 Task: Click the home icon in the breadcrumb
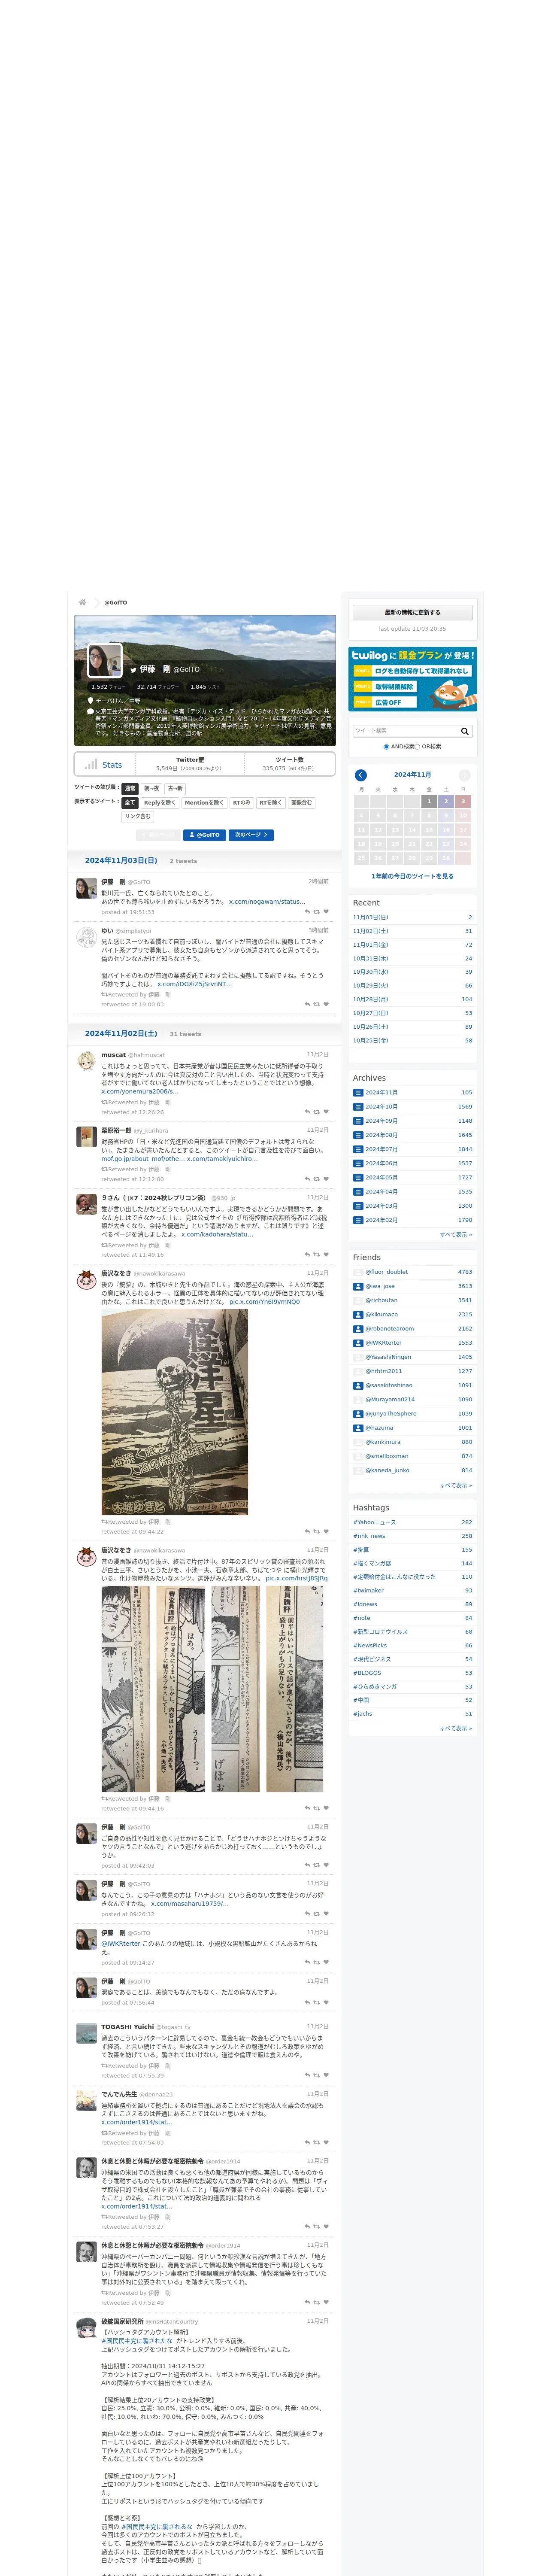pos(82,602)
